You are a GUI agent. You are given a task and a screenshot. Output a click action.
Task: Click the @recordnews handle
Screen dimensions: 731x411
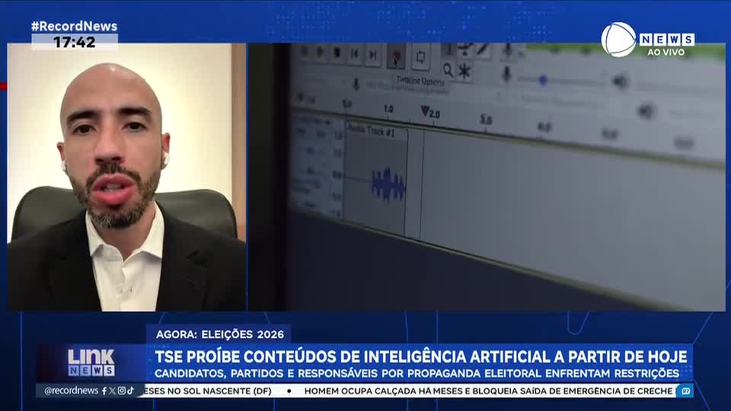[71, 390]
